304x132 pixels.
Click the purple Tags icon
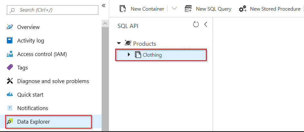click(10, 68)
